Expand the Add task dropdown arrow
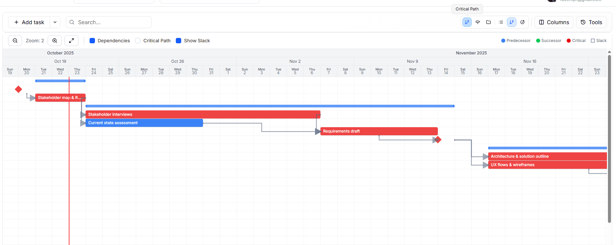The width and height of the screenshot is (616, 245). (55, 22)
